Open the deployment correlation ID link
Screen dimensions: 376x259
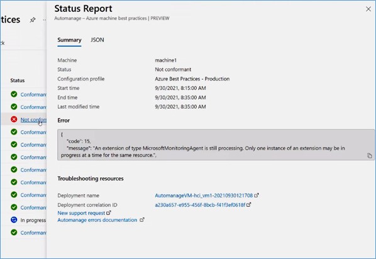pyautogui.click(x=200, y=205)
